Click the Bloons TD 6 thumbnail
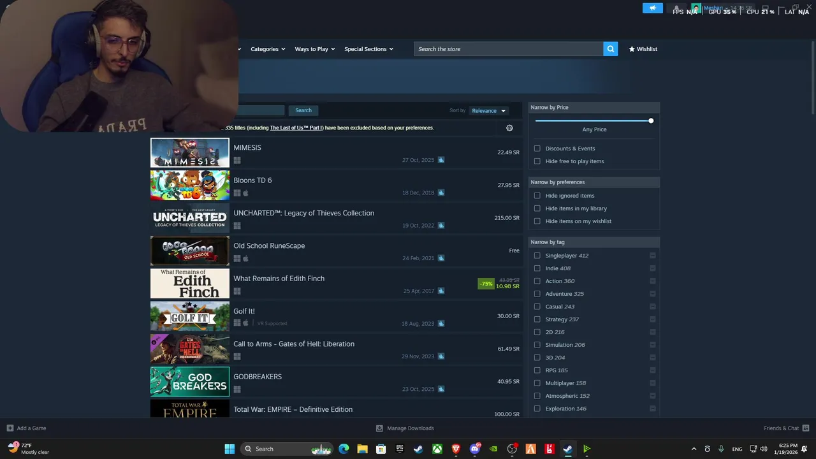Viewport: 816px width, 459px height. coord(190,186)
